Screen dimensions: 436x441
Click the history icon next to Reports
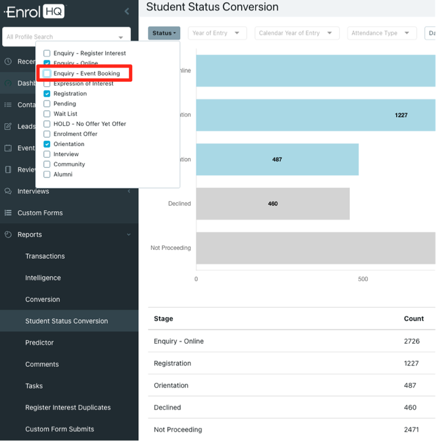[x=8, y=234]
